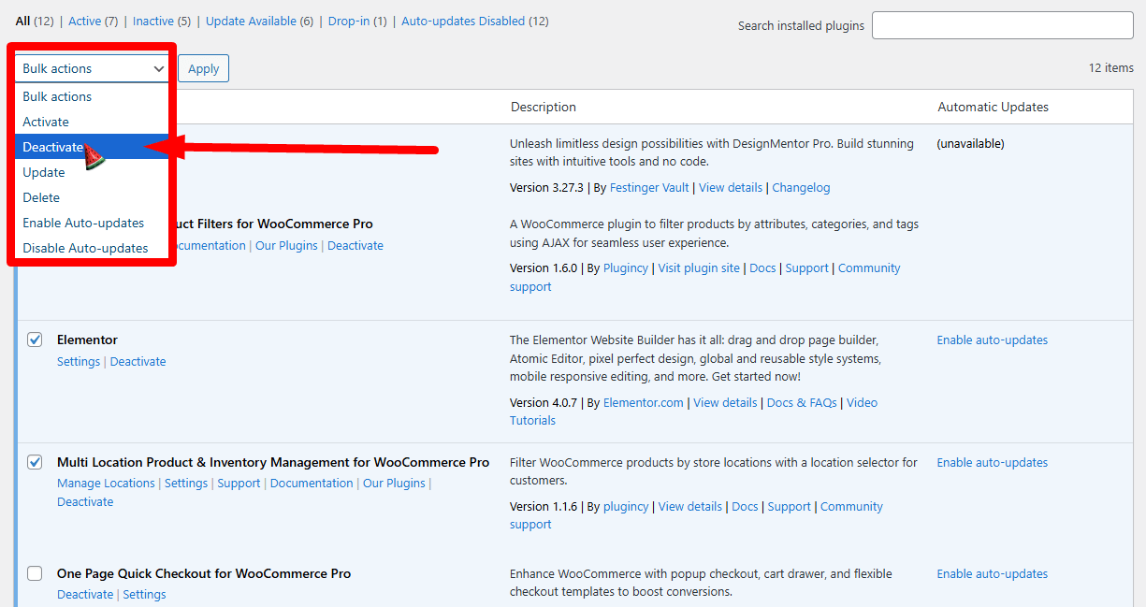Image resolution: width=1146 pixels, height=607 pixels.
Task: Open Docs link for version 1.1.6 plugin
Action: [x=745, y=506]
